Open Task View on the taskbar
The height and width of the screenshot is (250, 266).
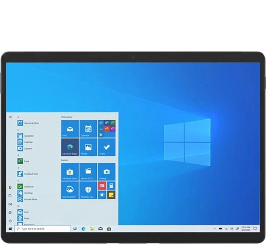tap(75, 229)
